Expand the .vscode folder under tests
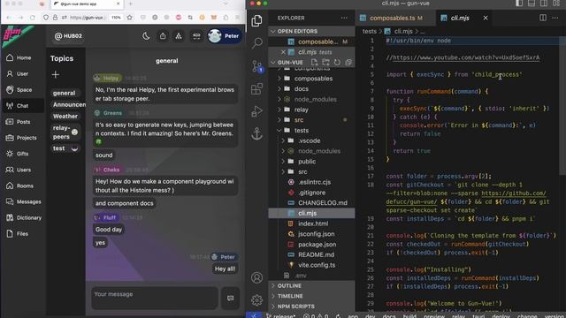Image resolution: width=566 pixels, height=318 pixels. point(311,140)
